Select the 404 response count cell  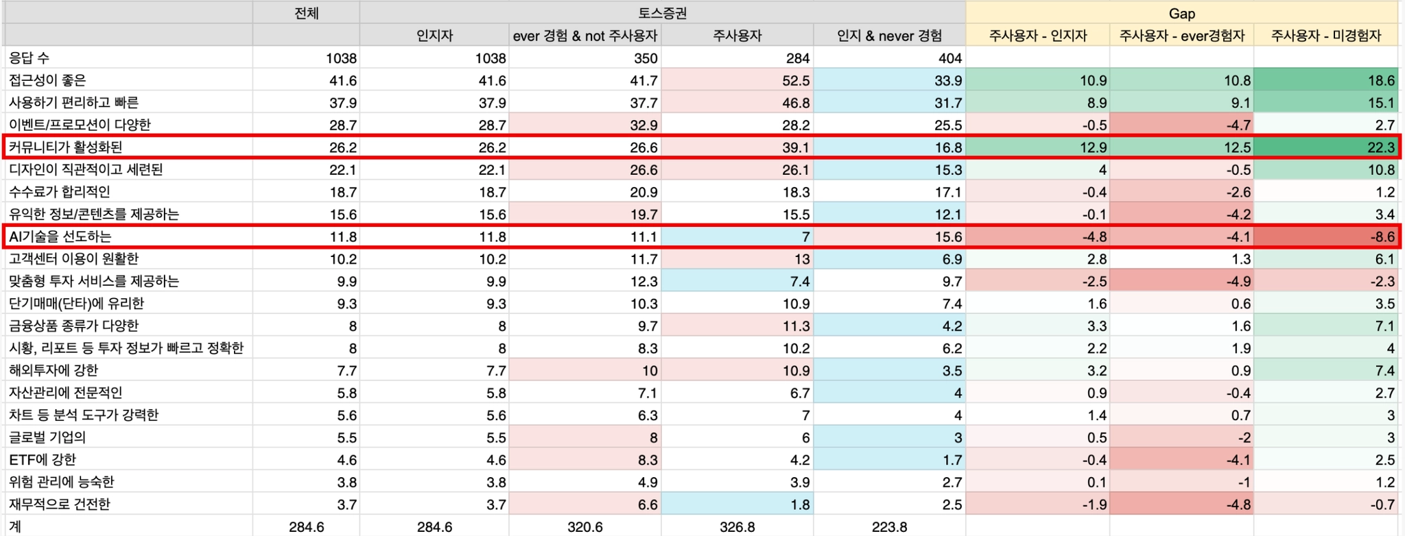pos(890,58)
